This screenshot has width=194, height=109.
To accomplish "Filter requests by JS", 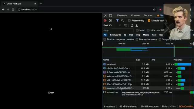I will coord(125,35).
